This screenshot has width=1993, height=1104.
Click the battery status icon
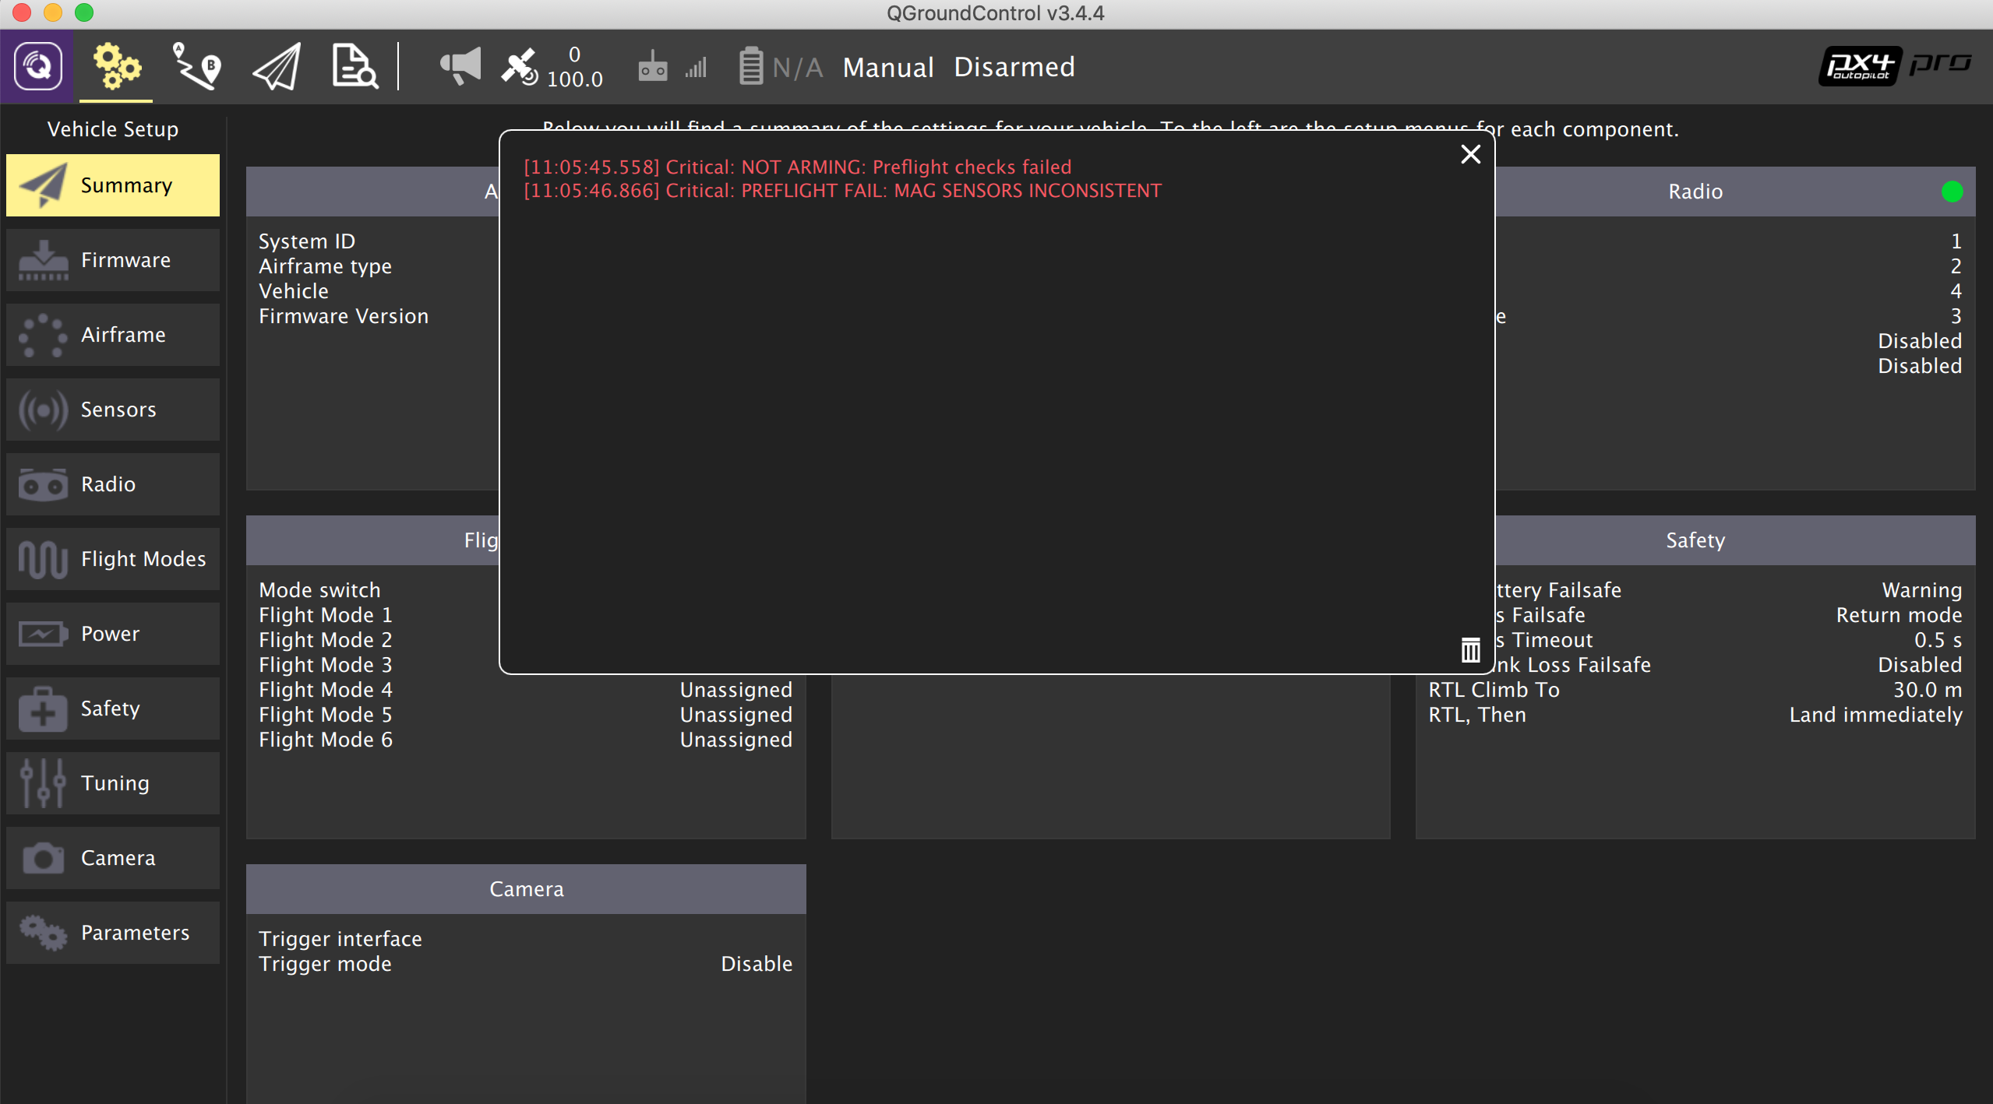(x=751, y=66)
